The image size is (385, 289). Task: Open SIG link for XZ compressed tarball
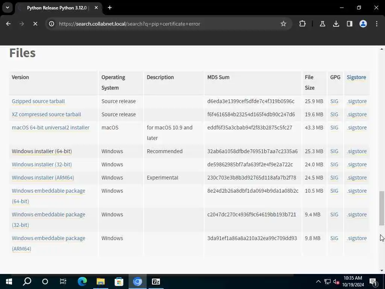[x=334, y=114]
